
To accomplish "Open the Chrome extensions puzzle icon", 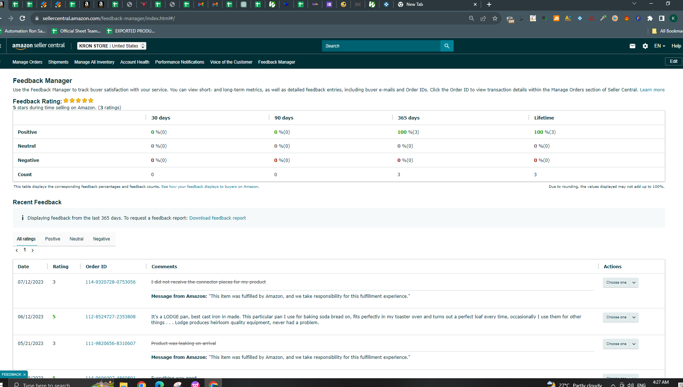I will [x=650, y=18].
